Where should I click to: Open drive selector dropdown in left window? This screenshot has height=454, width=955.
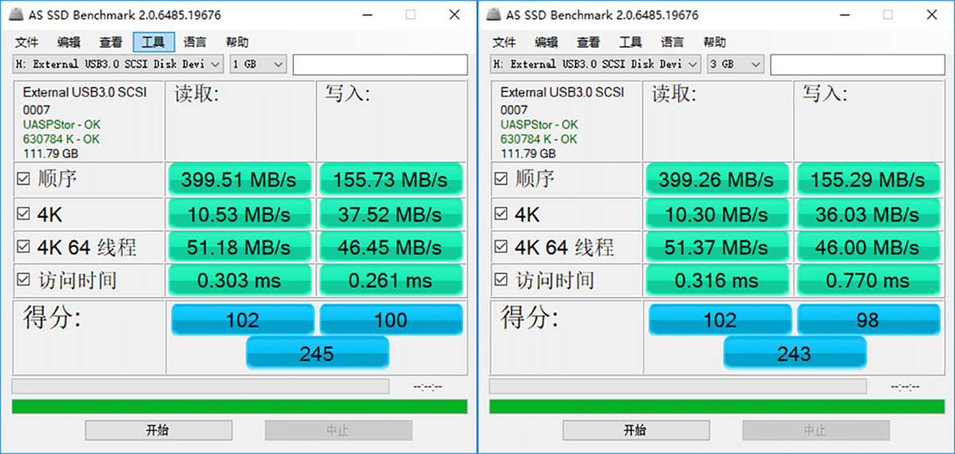(118, 64)
